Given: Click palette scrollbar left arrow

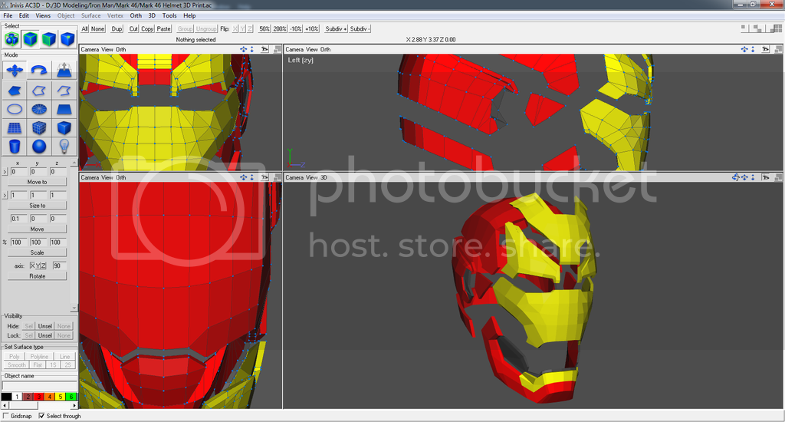Looking at the screenshot, I should pos(5,405).
